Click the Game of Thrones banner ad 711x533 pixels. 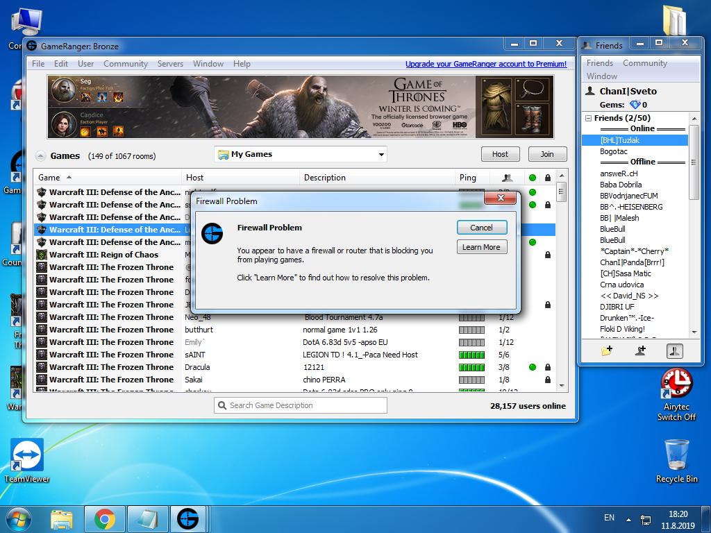[x=300, y=107]
